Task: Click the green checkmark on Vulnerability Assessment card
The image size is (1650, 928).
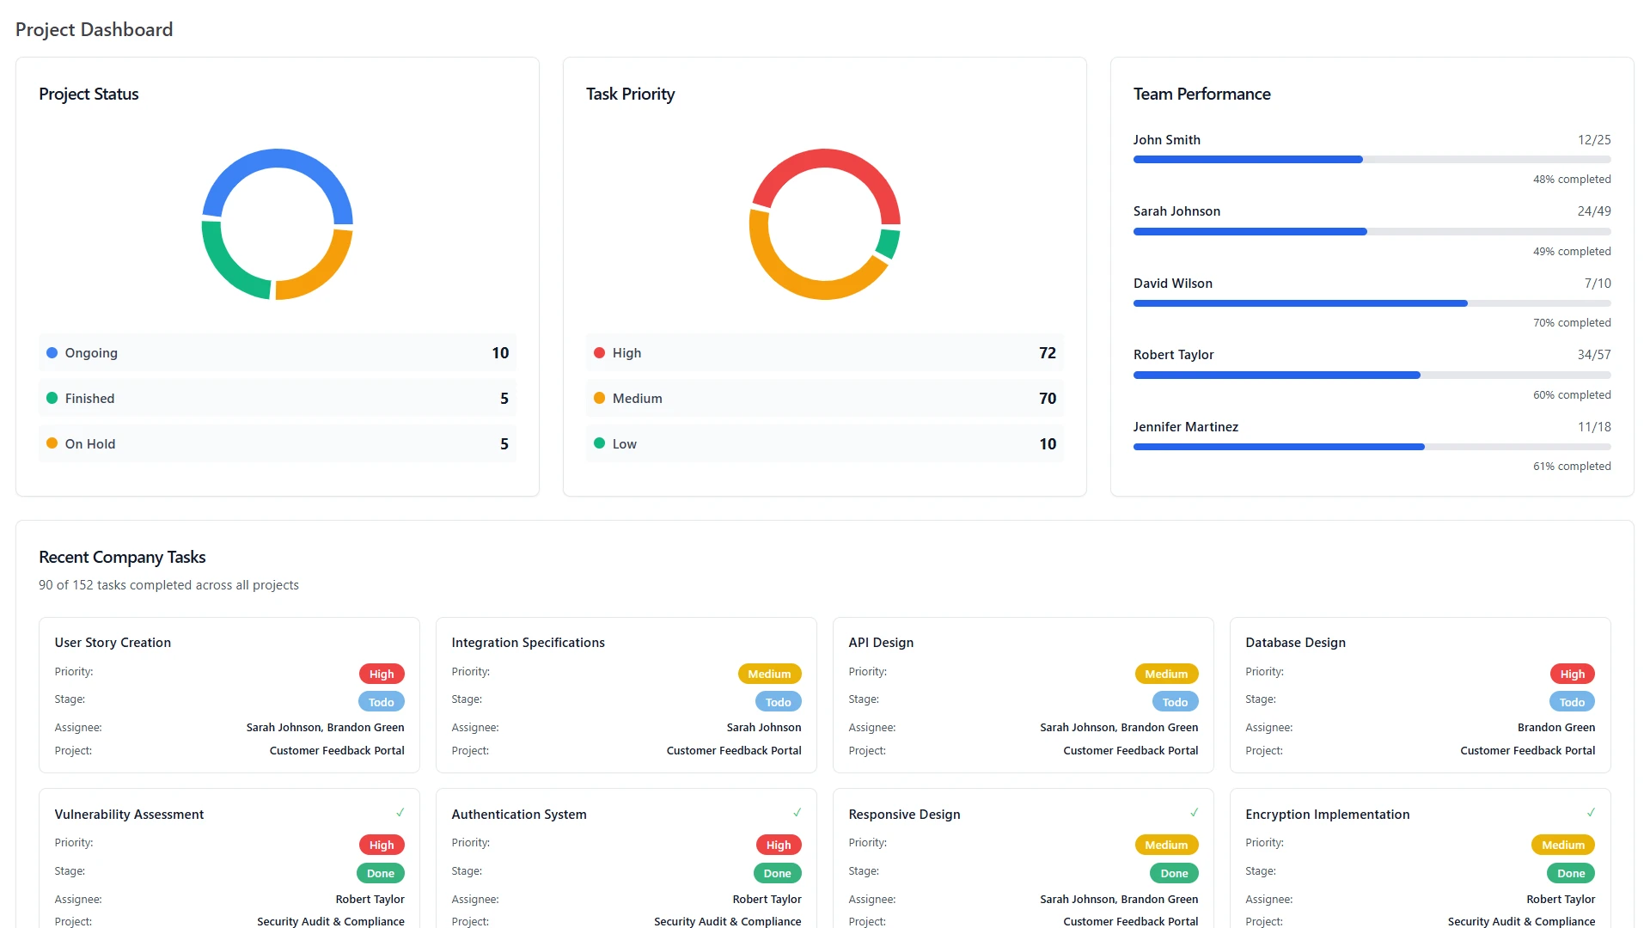Action: pyautogui.click(x=400, y=812)
